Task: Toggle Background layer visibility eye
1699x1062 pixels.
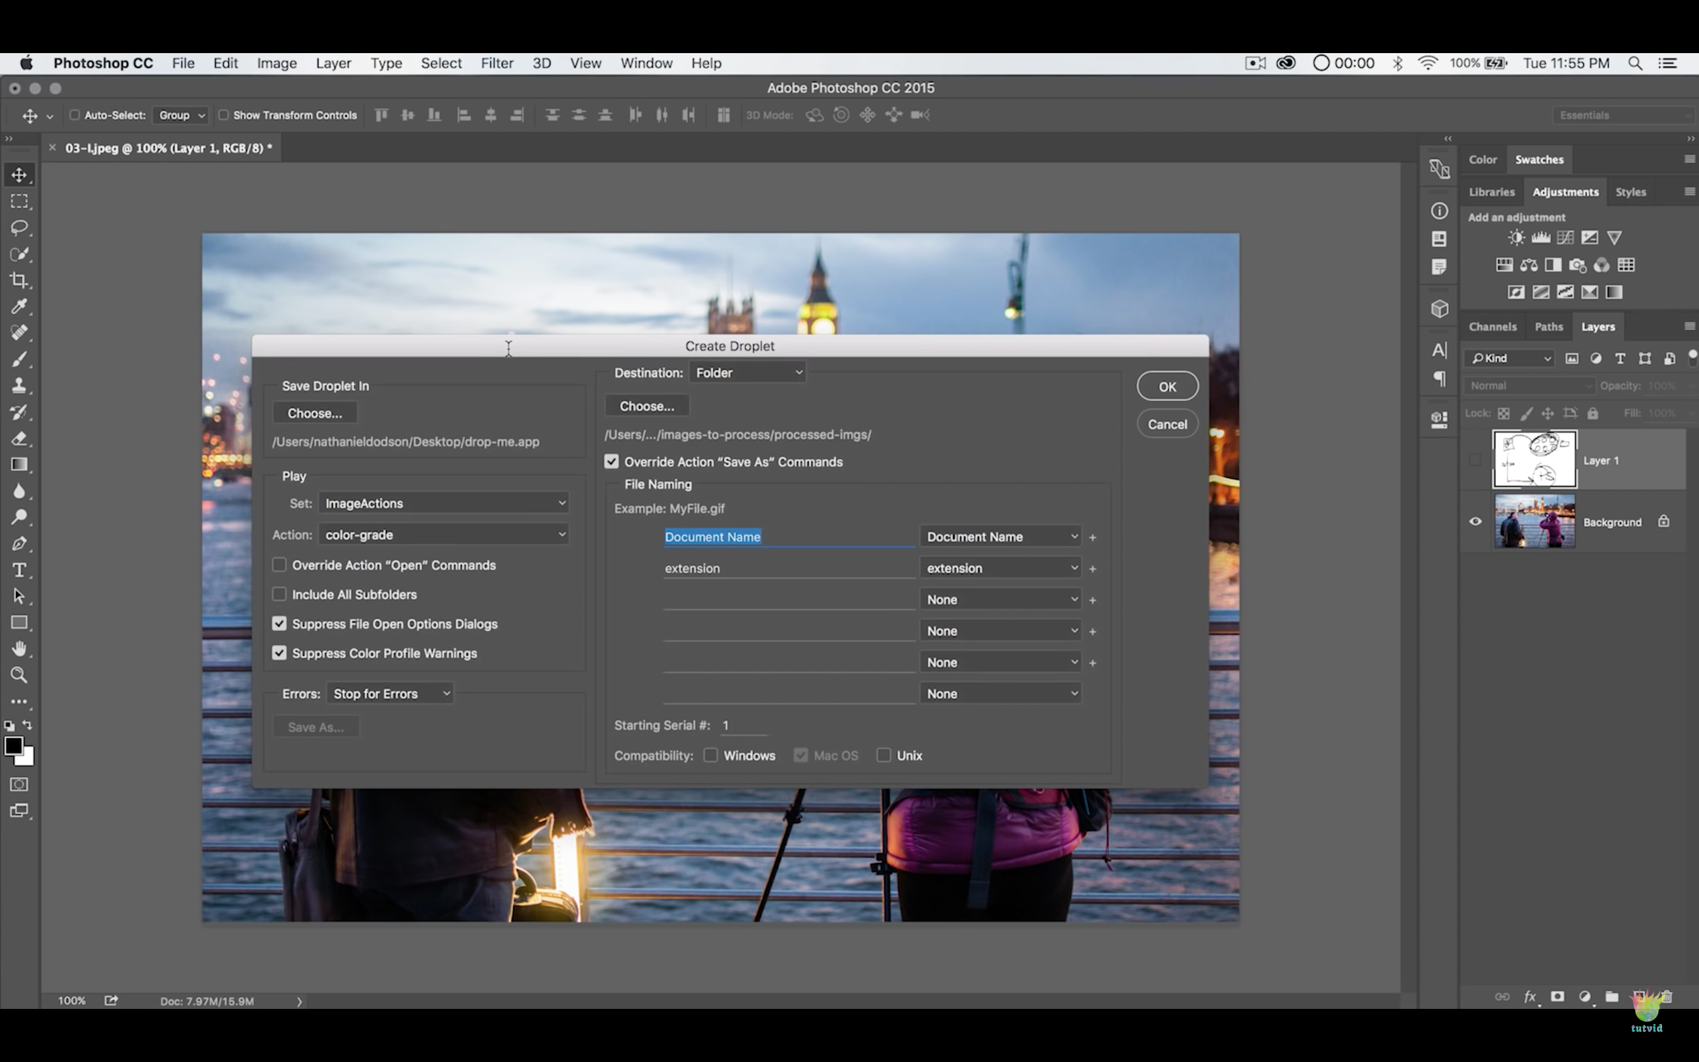Action: tap(1475, 522)
